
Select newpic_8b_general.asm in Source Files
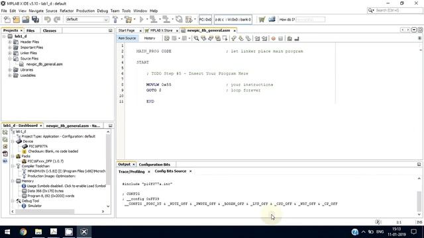coord(44,64)
